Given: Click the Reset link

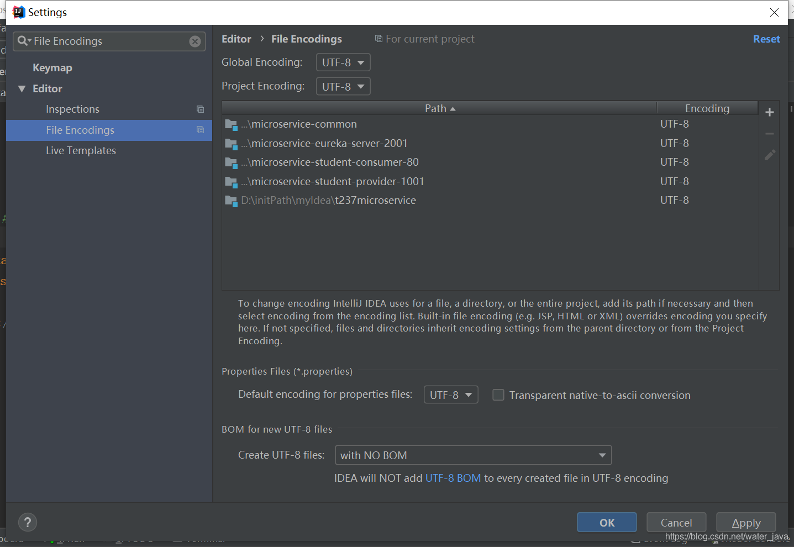Looking at the screenshot, I should tap(766, 39).
